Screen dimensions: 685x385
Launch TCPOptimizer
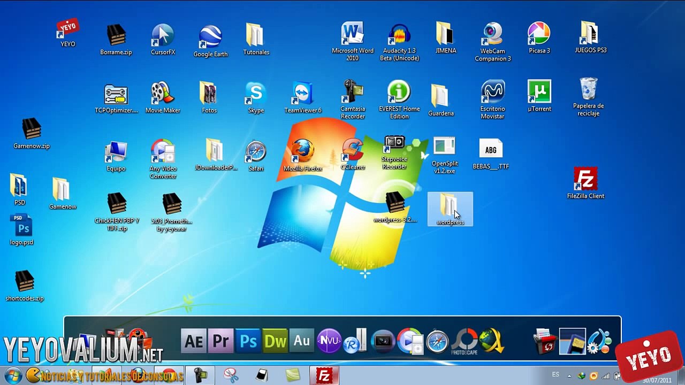[116, 99]
